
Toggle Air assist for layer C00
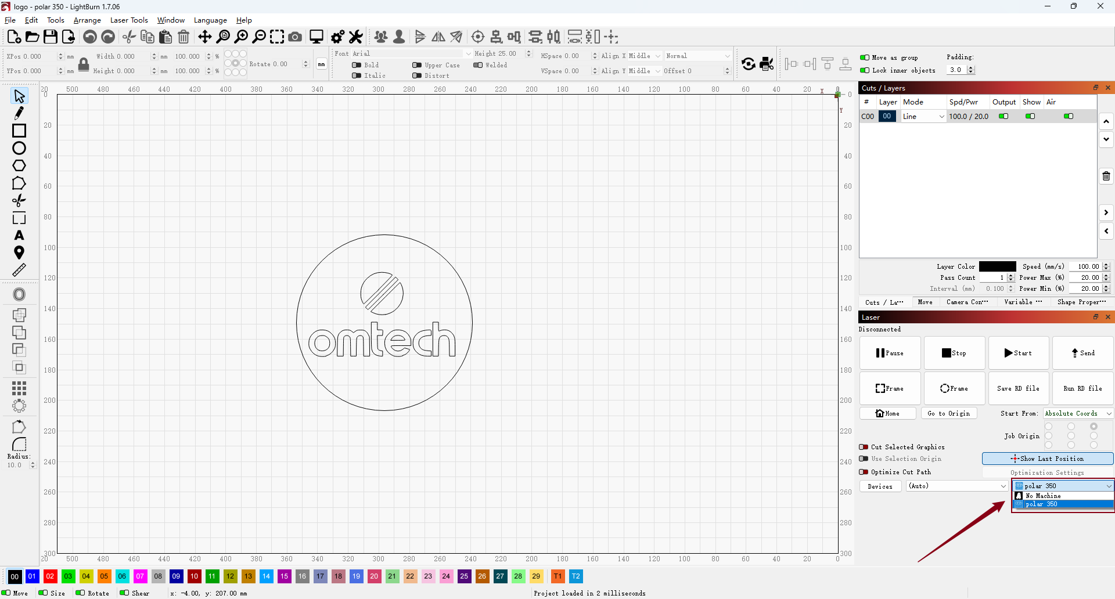[x=1069, y=116]
